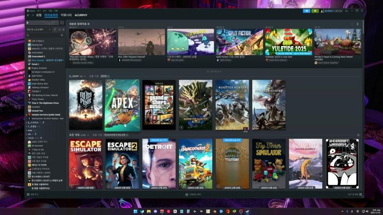Select the 라이브러리 (Library) tab
383x215 pixels.
[x=51, y=15]
